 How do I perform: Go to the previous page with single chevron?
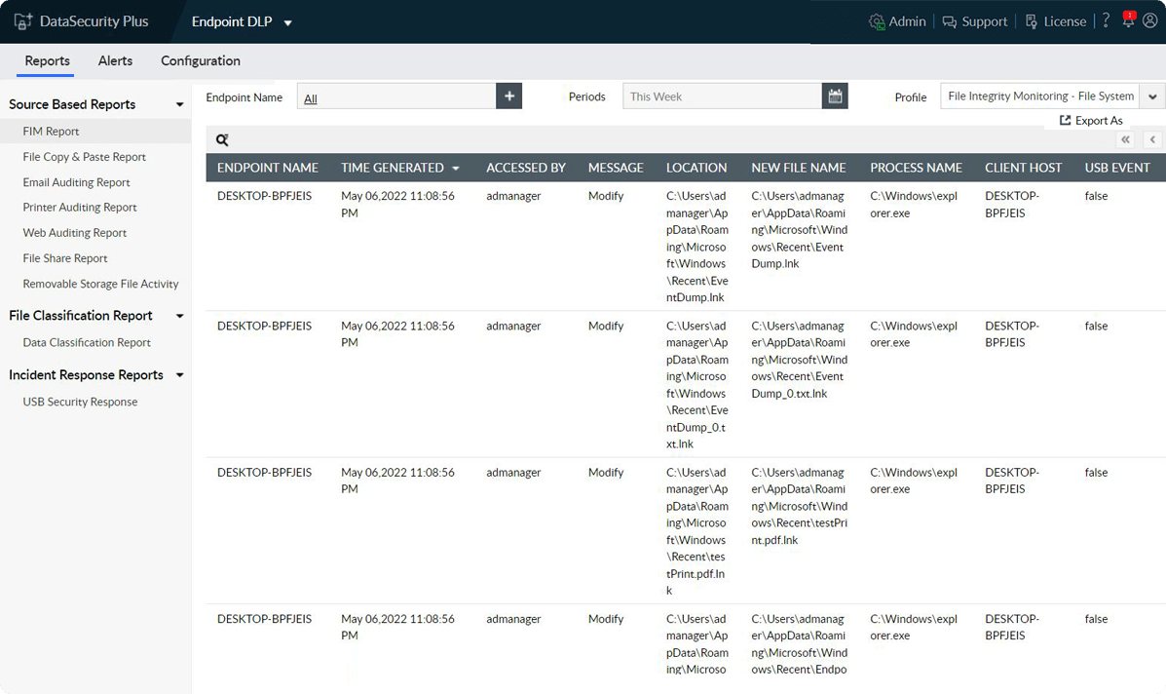coord(1152,140)
